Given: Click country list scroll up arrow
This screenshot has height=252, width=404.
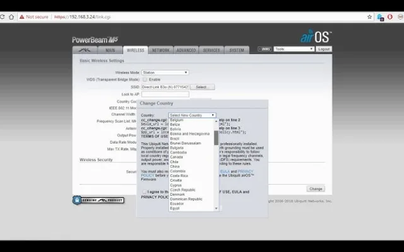Looking at the screenshot, I should coord(216,121).
